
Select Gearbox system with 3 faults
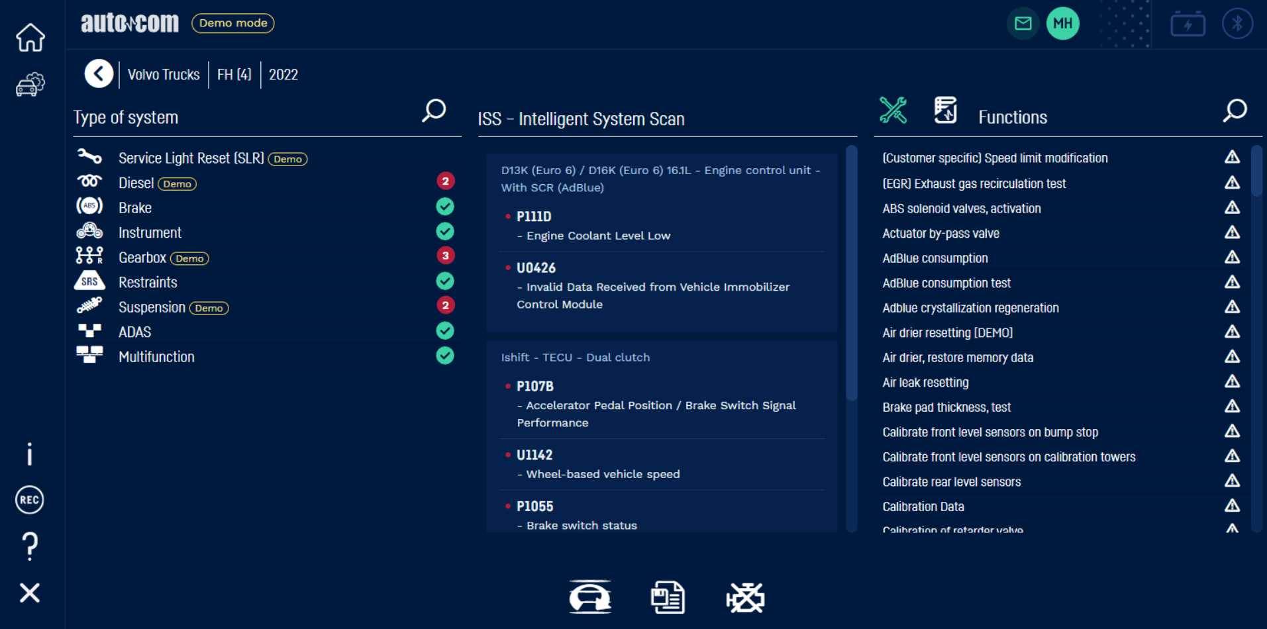coord(142,258)
